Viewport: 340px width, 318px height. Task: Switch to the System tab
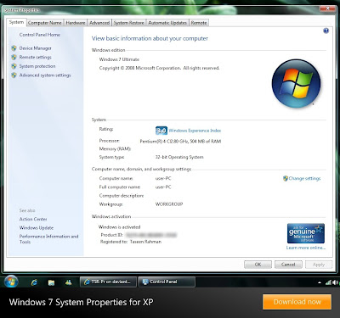click(16, 22)
